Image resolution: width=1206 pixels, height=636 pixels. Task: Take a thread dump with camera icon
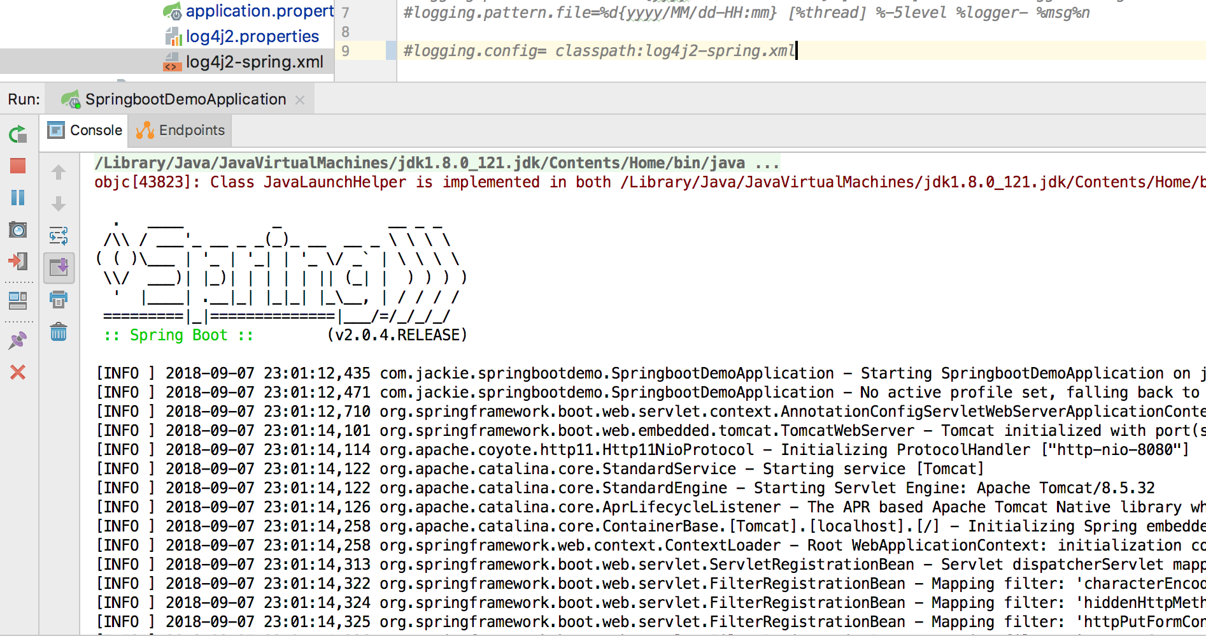point(18,229)
